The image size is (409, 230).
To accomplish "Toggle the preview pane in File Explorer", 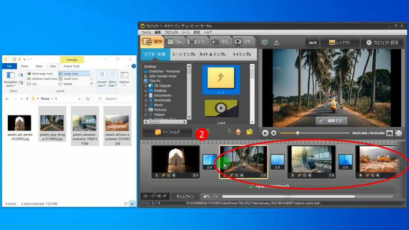I will (21, 75).
